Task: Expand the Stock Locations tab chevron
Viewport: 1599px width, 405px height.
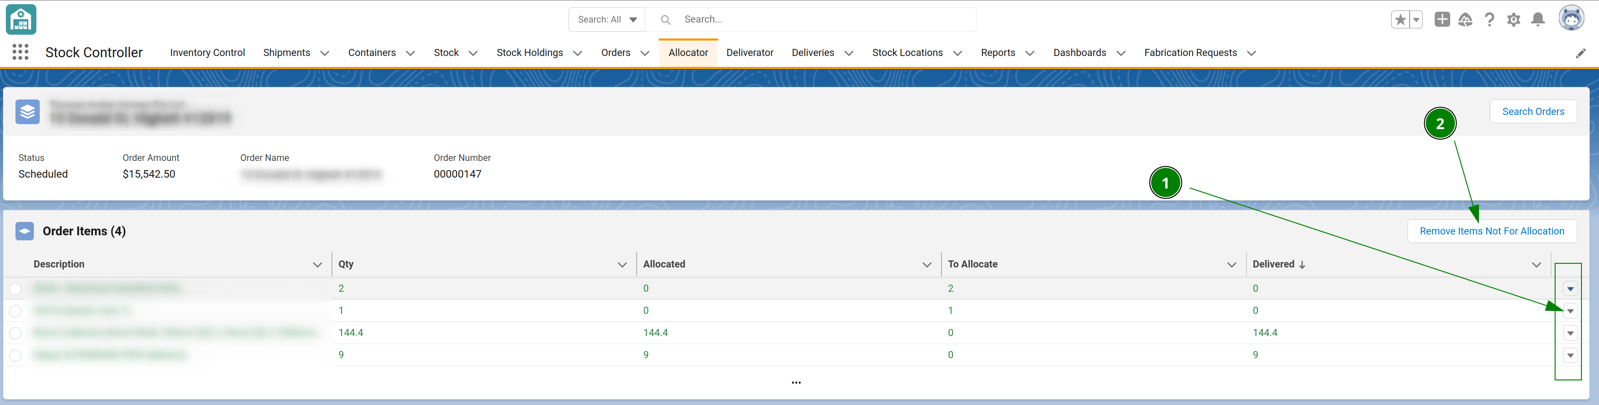Action: coord(957,53)
